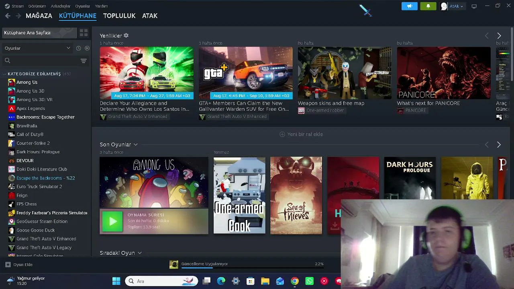
Task: Switch to the MAĞAZA tab
Action: tap(39, 16)
